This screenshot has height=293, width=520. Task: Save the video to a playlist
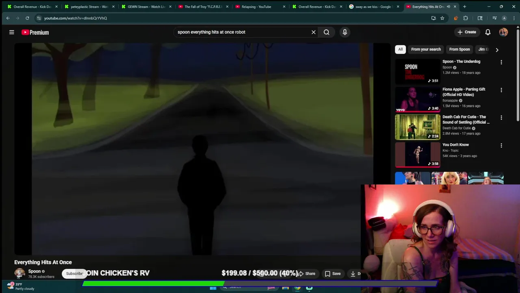click(333, 273)
